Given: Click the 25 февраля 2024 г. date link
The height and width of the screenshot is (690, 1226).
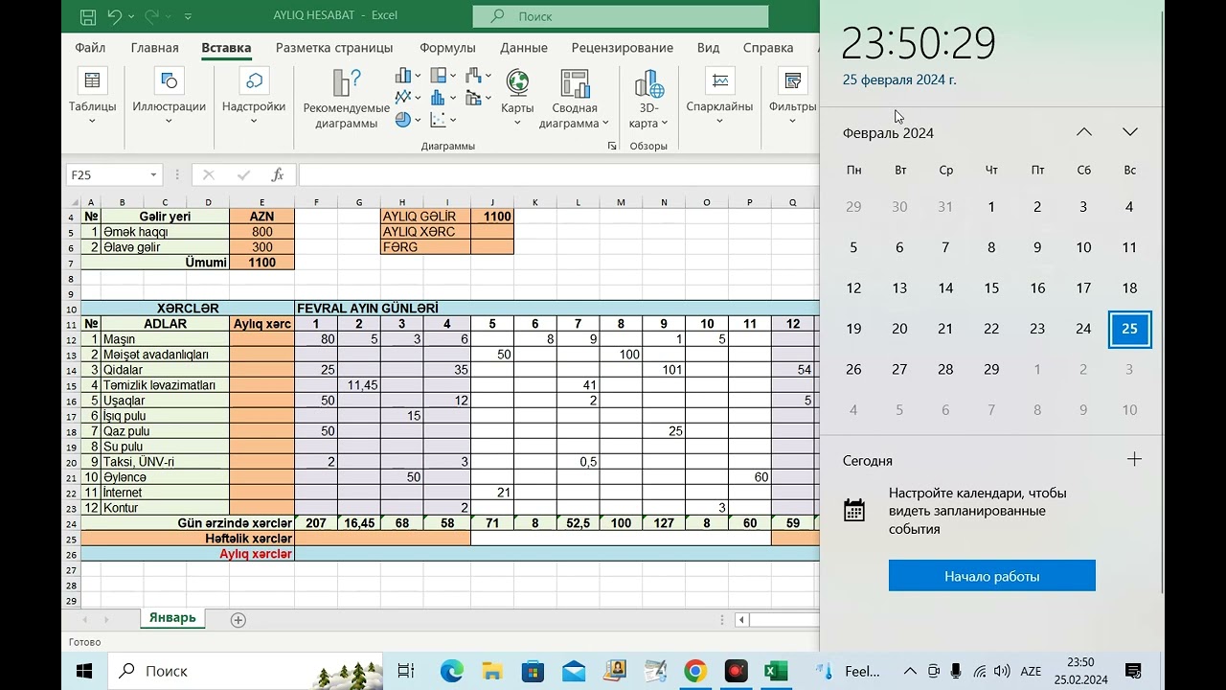Looking at the screenshot, I should [899, 80].
